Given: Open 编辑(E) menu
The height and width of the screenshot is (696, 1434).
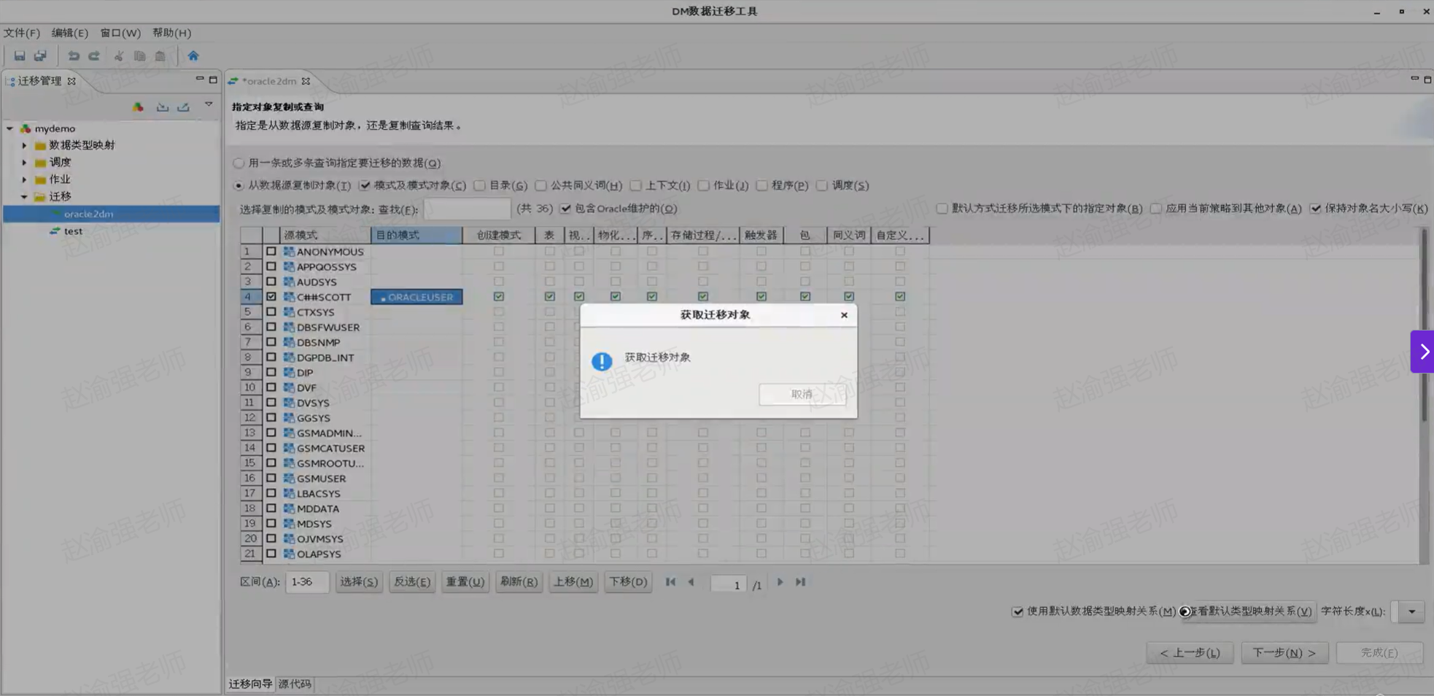Looking at the screenshot, I should click(x=69, y=33).
